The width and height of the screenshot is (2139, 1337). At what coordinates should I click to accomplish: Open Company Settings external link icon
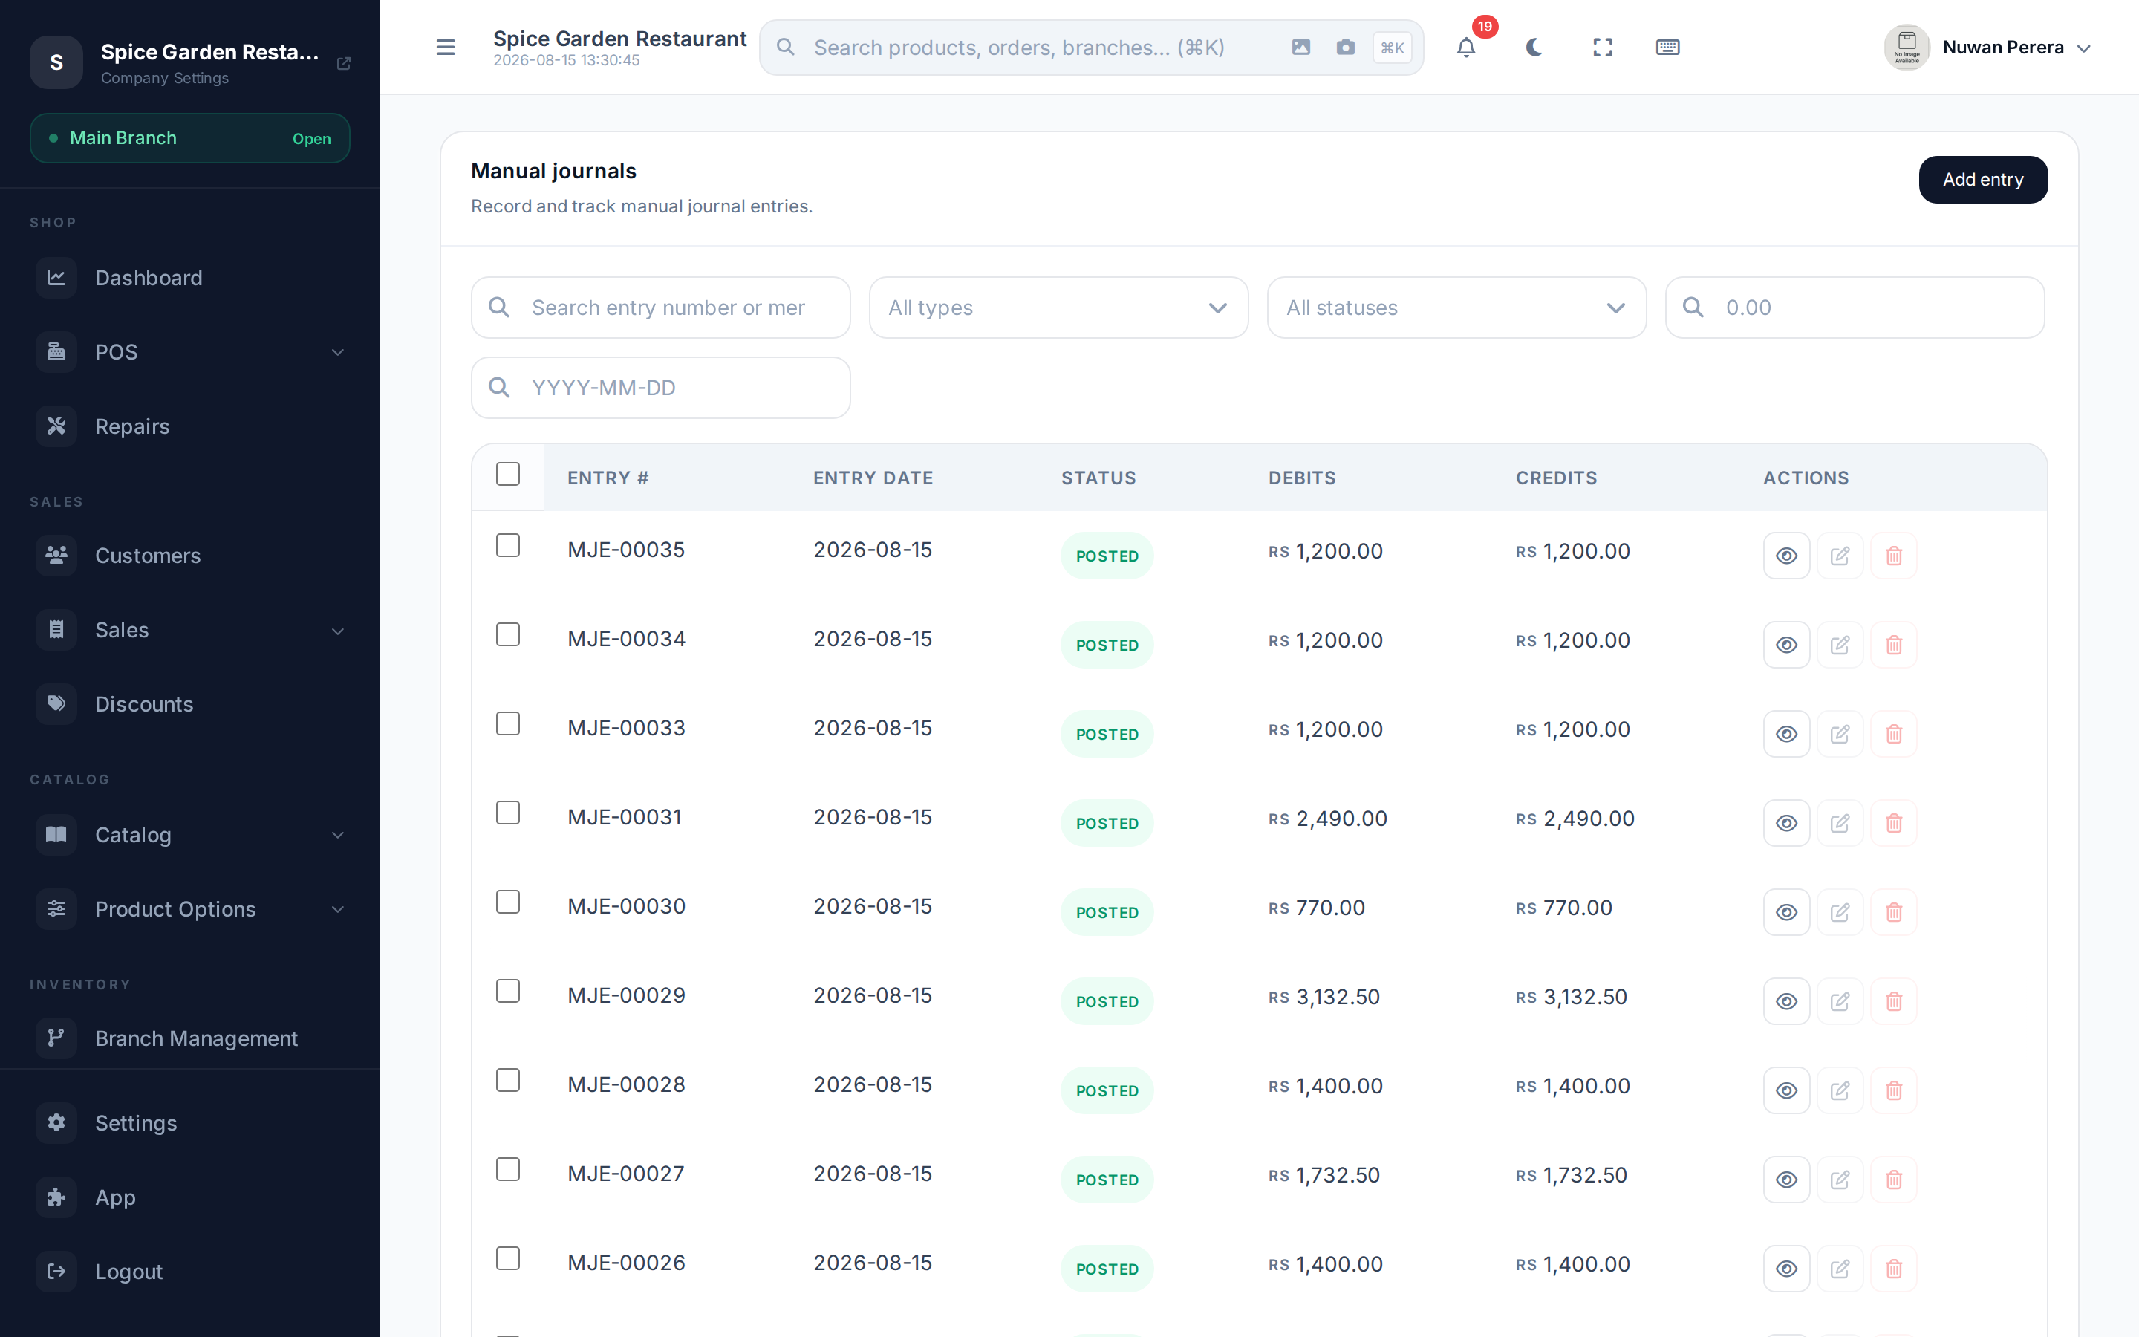[344, 63]
